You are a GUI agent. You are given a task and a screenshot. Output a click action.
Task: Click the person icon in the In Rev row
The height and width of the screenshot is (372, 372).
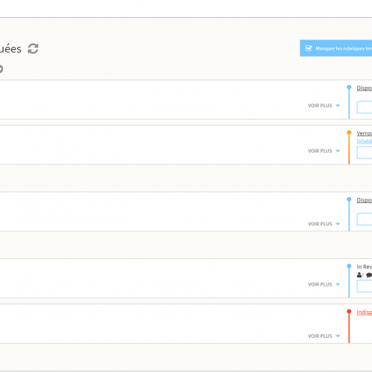point(359,275)
